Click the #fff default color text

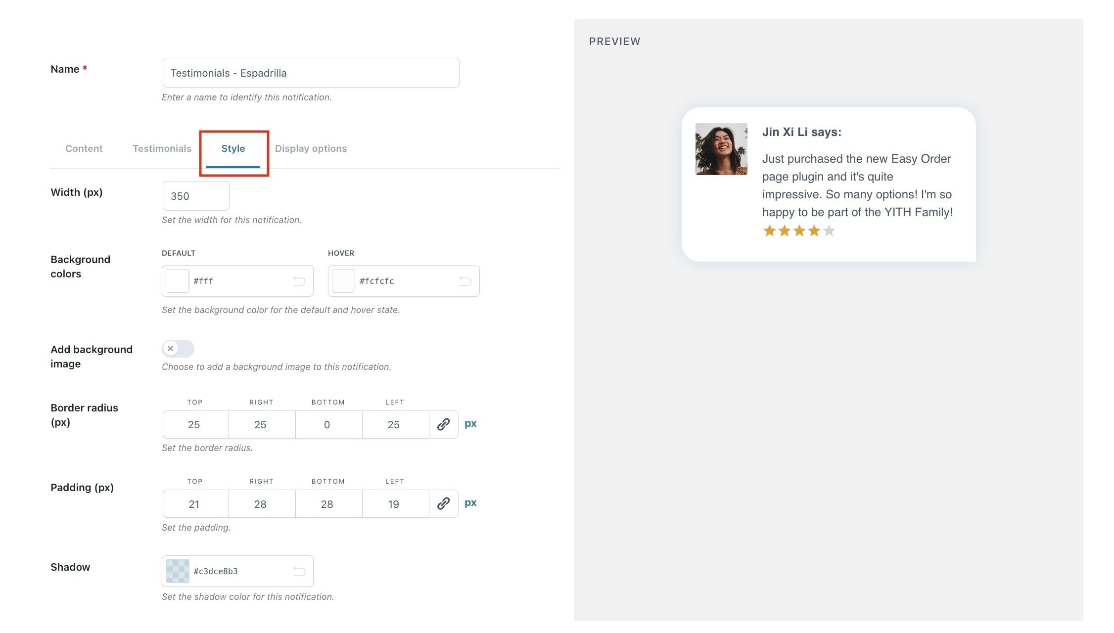point(203,281)
